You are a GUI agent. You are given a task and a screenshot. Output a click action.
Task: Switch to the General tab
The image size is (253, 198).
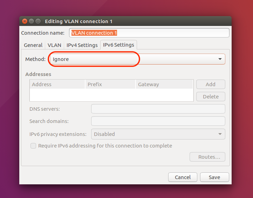(x=33, y=45)
